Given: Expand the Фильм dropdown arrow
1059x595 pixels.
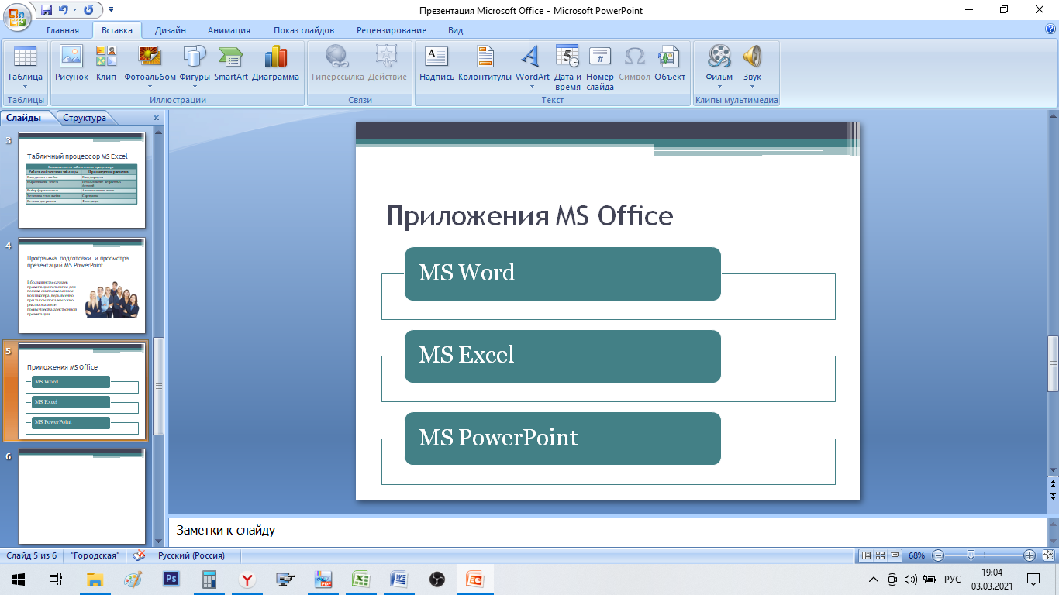Looking at the screenshot, I should point(719,87).
